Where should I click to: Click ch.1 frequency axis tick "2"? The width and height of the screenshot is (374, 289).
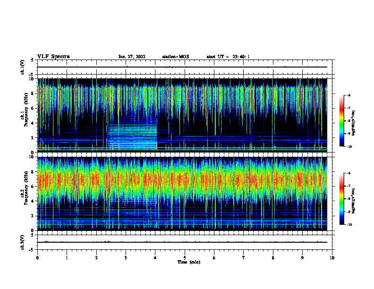33,138
